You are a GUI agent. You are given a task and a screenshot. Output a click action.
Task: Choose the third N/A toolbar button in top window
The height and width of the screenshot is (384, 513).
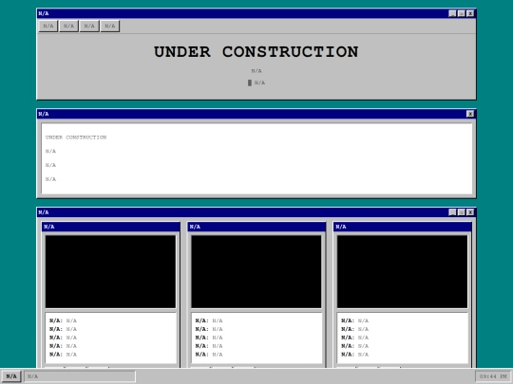tap(89, 26)
